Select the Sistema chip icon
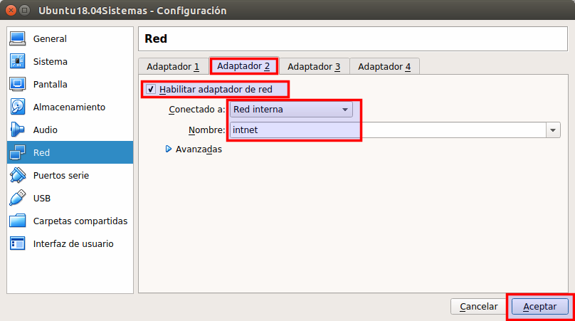Image resolution: width=575 pixels, height=321 pixels. [18, 61]
